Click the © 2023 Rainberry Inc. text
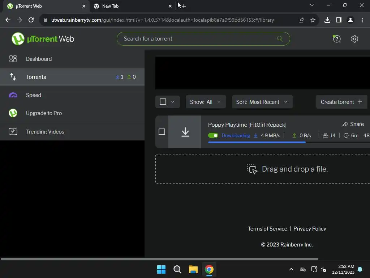The image size is (370, 278). tap(287, 245)
